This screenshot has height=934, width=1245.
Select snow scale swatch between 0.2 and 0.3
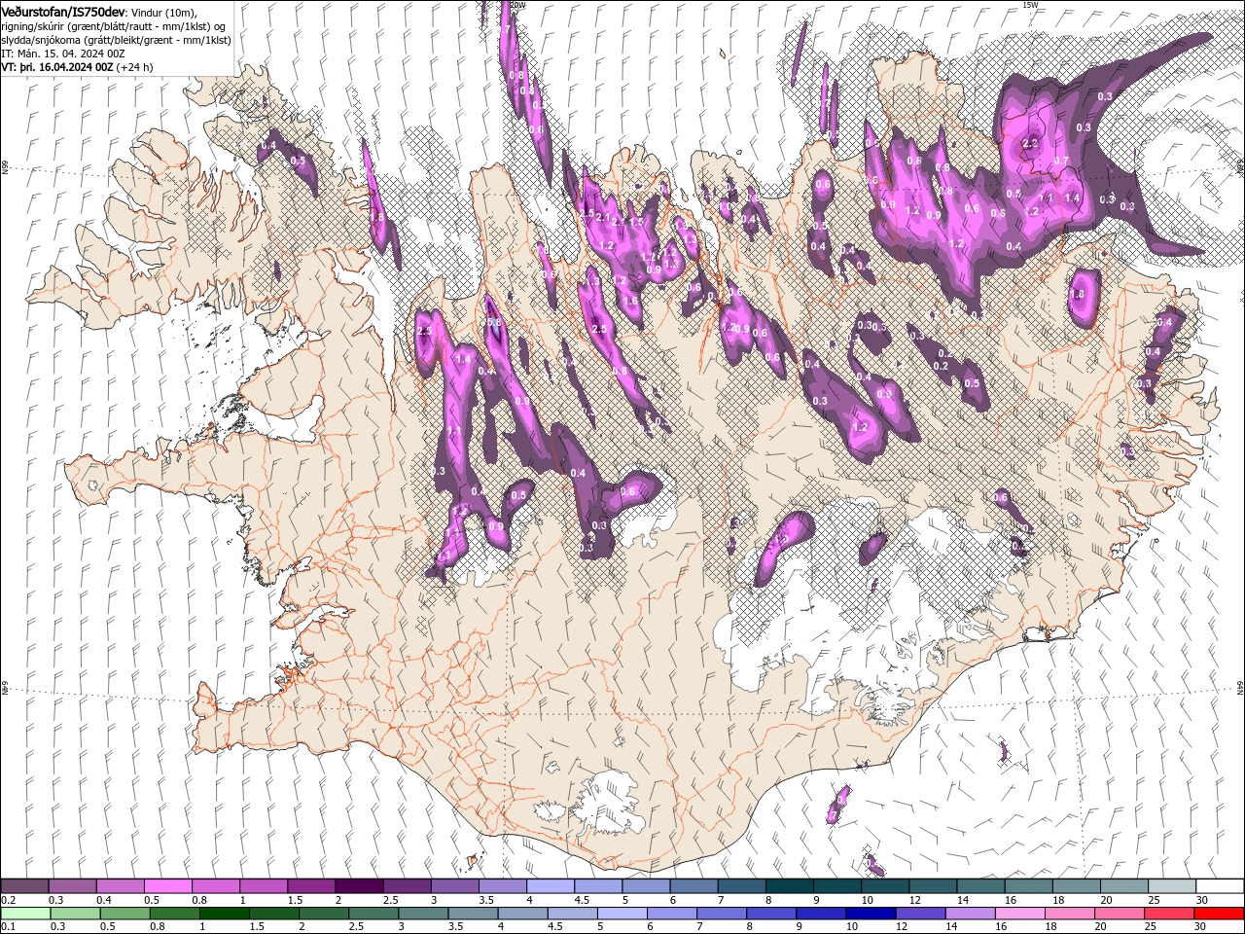coord(24,886)
